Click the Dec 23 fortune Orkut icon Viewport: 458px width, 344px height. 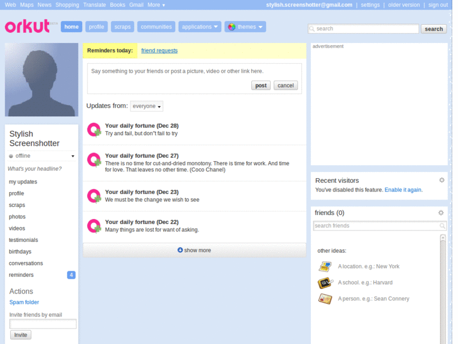tap(94, 196)
